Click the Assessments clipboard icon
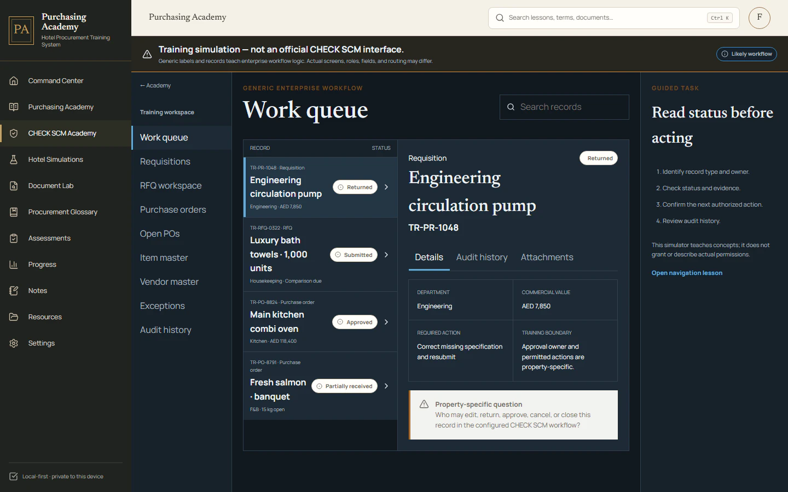788x492 pixels. 14,238
